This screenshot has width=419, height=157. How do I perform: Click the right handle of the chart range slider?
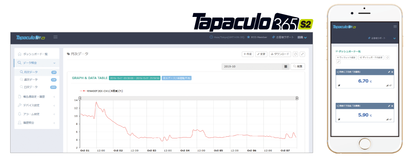point(297,99)
